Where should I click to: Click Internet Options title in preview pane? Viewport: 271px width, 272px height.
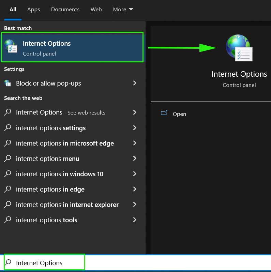pos(239,74)
